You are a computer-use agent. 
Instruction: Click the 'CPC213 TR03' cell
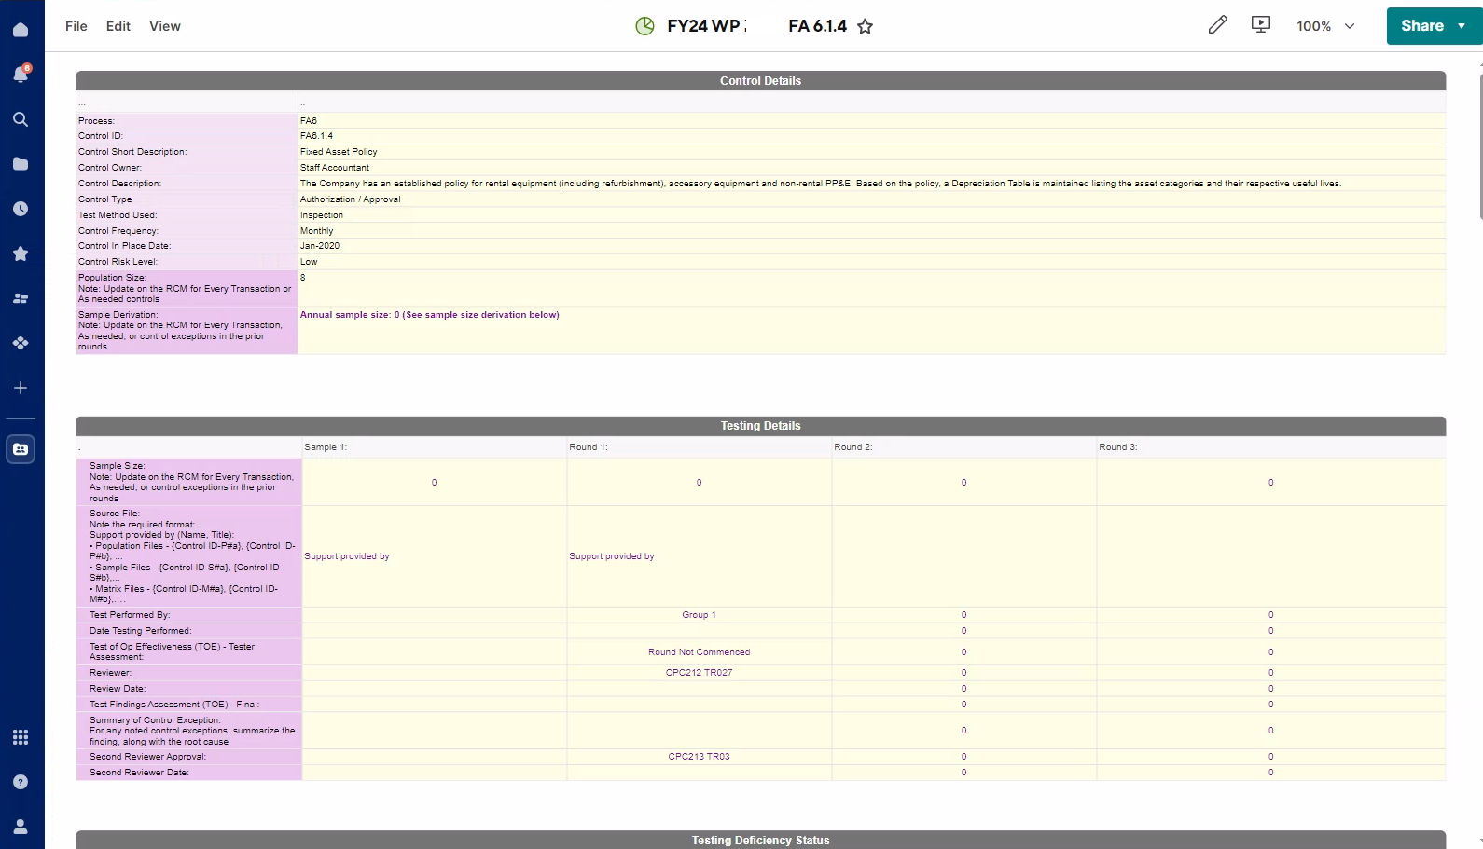click(700, 757)
